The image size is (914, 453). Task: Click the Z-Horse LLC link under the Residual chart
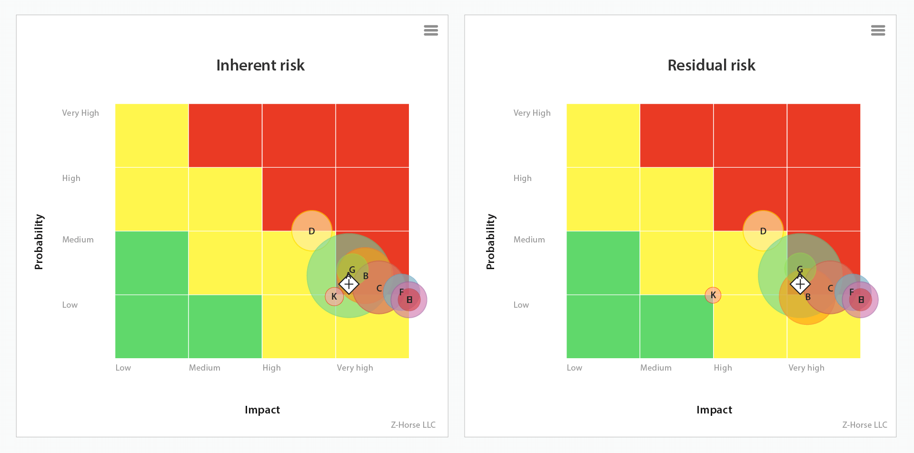pyautogui.click(x=865, y=424)
